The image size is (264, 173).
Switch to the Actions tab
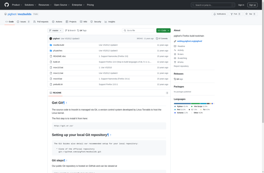[x=57, y=22]
